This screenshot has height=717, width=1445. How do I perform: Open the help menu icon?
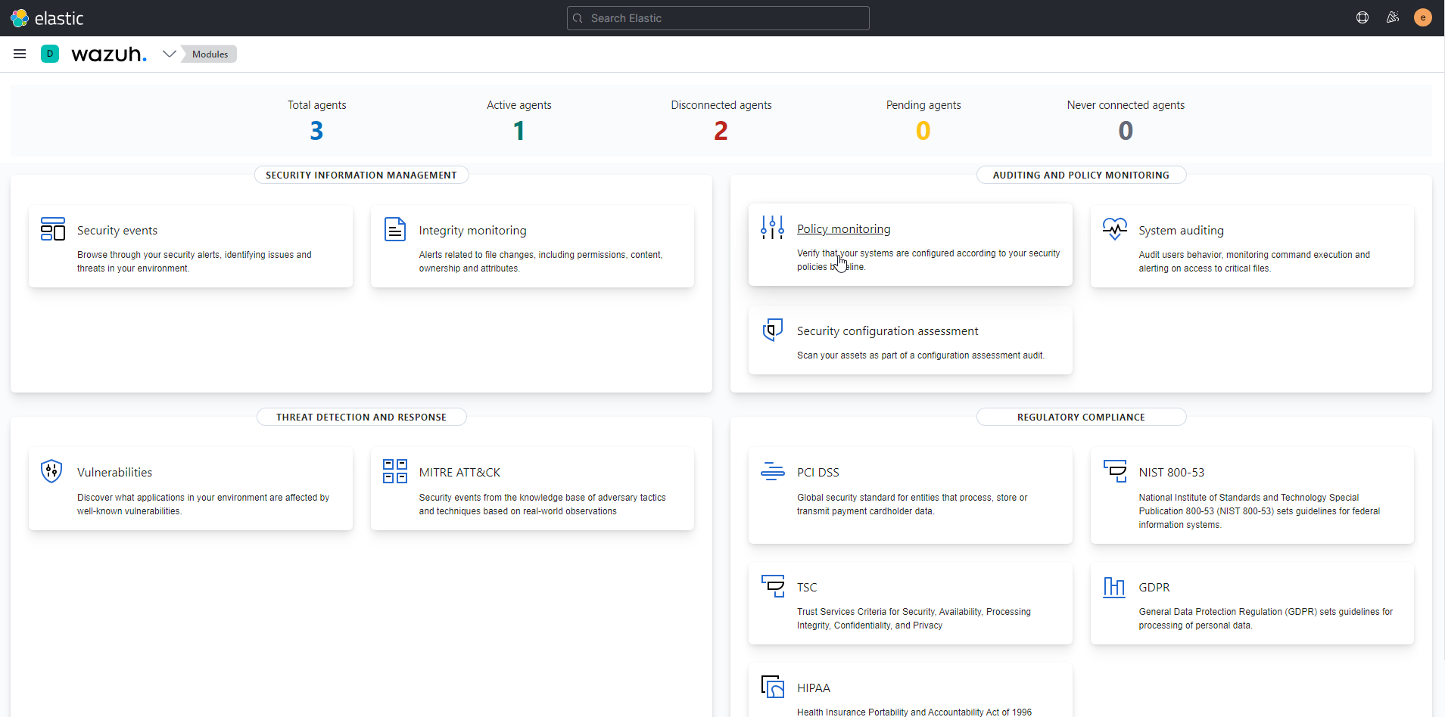(x=1362, y=17)
